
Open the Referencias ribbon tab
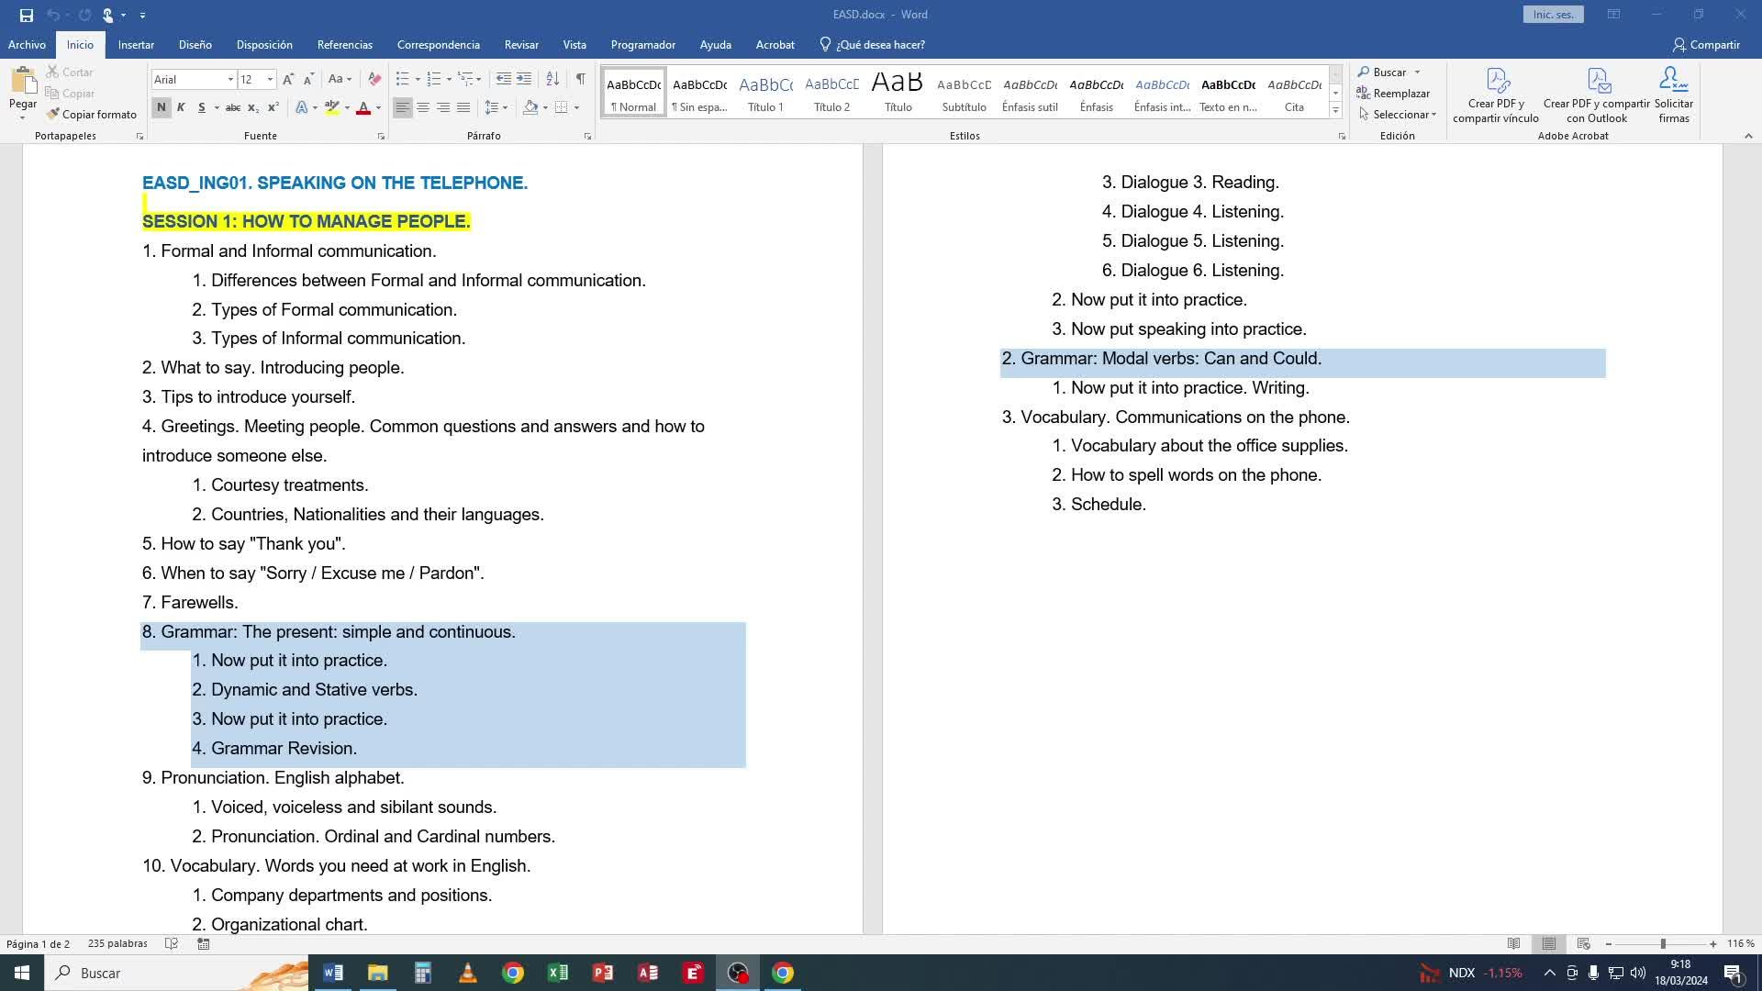click(x=344, y=44)
